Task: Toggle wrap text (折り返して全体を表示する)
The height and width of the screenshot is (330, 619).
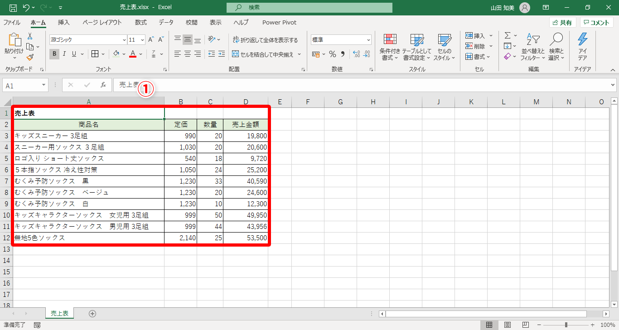Action: pyautogui.click(x=265, y=40)
